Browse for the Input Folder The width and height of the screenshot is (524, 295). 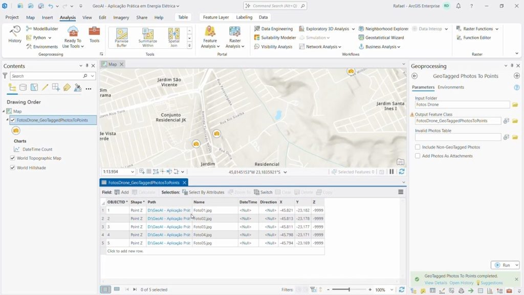(x=515, y=104)
